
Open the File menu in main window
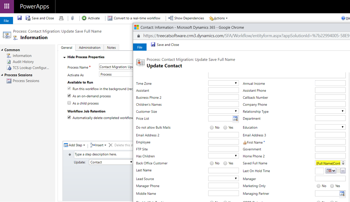coord(6,21)
